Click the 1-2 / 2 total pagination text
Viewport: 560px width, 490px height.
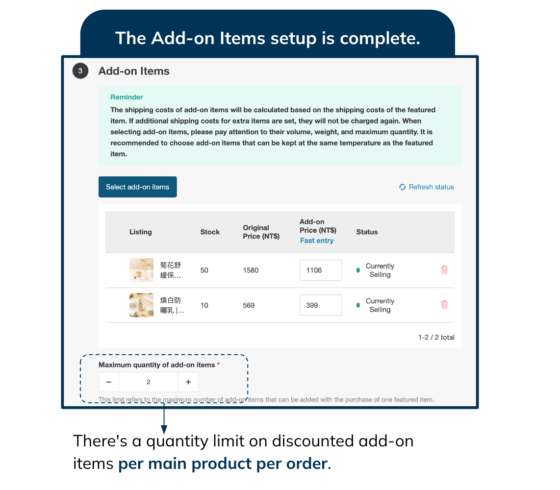coord(436,337)
